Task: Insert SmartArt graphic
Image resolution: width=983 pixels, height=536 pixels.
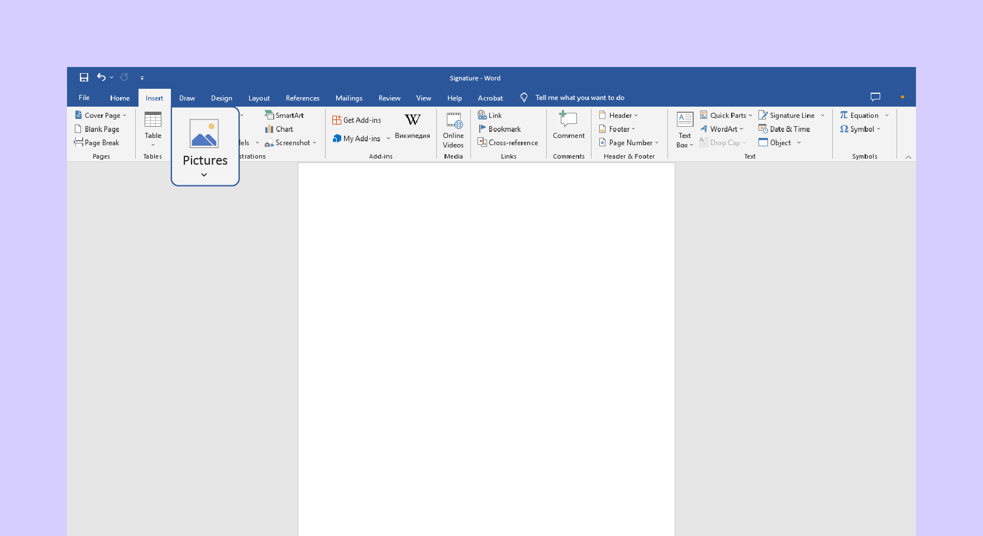Action: (284, 115)
